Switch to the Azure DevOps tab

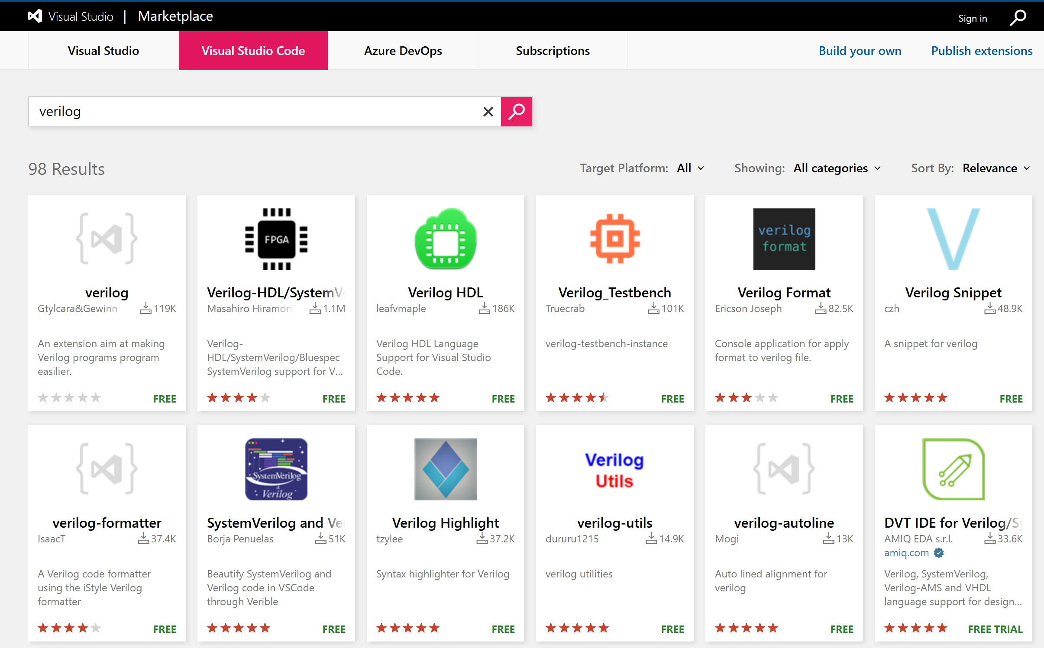click(x=403, y=50)
